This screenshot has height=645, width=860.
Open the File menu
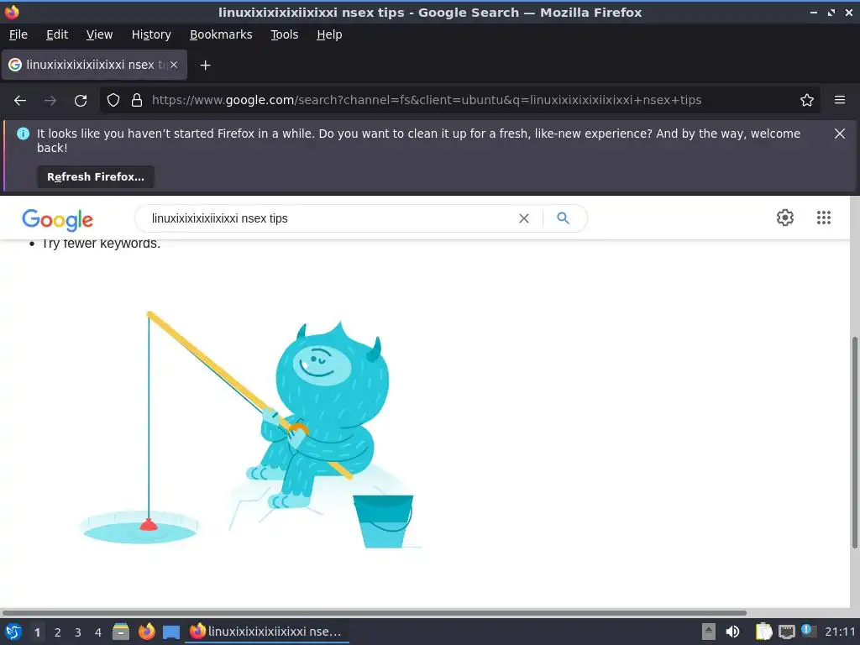(18, 34)
